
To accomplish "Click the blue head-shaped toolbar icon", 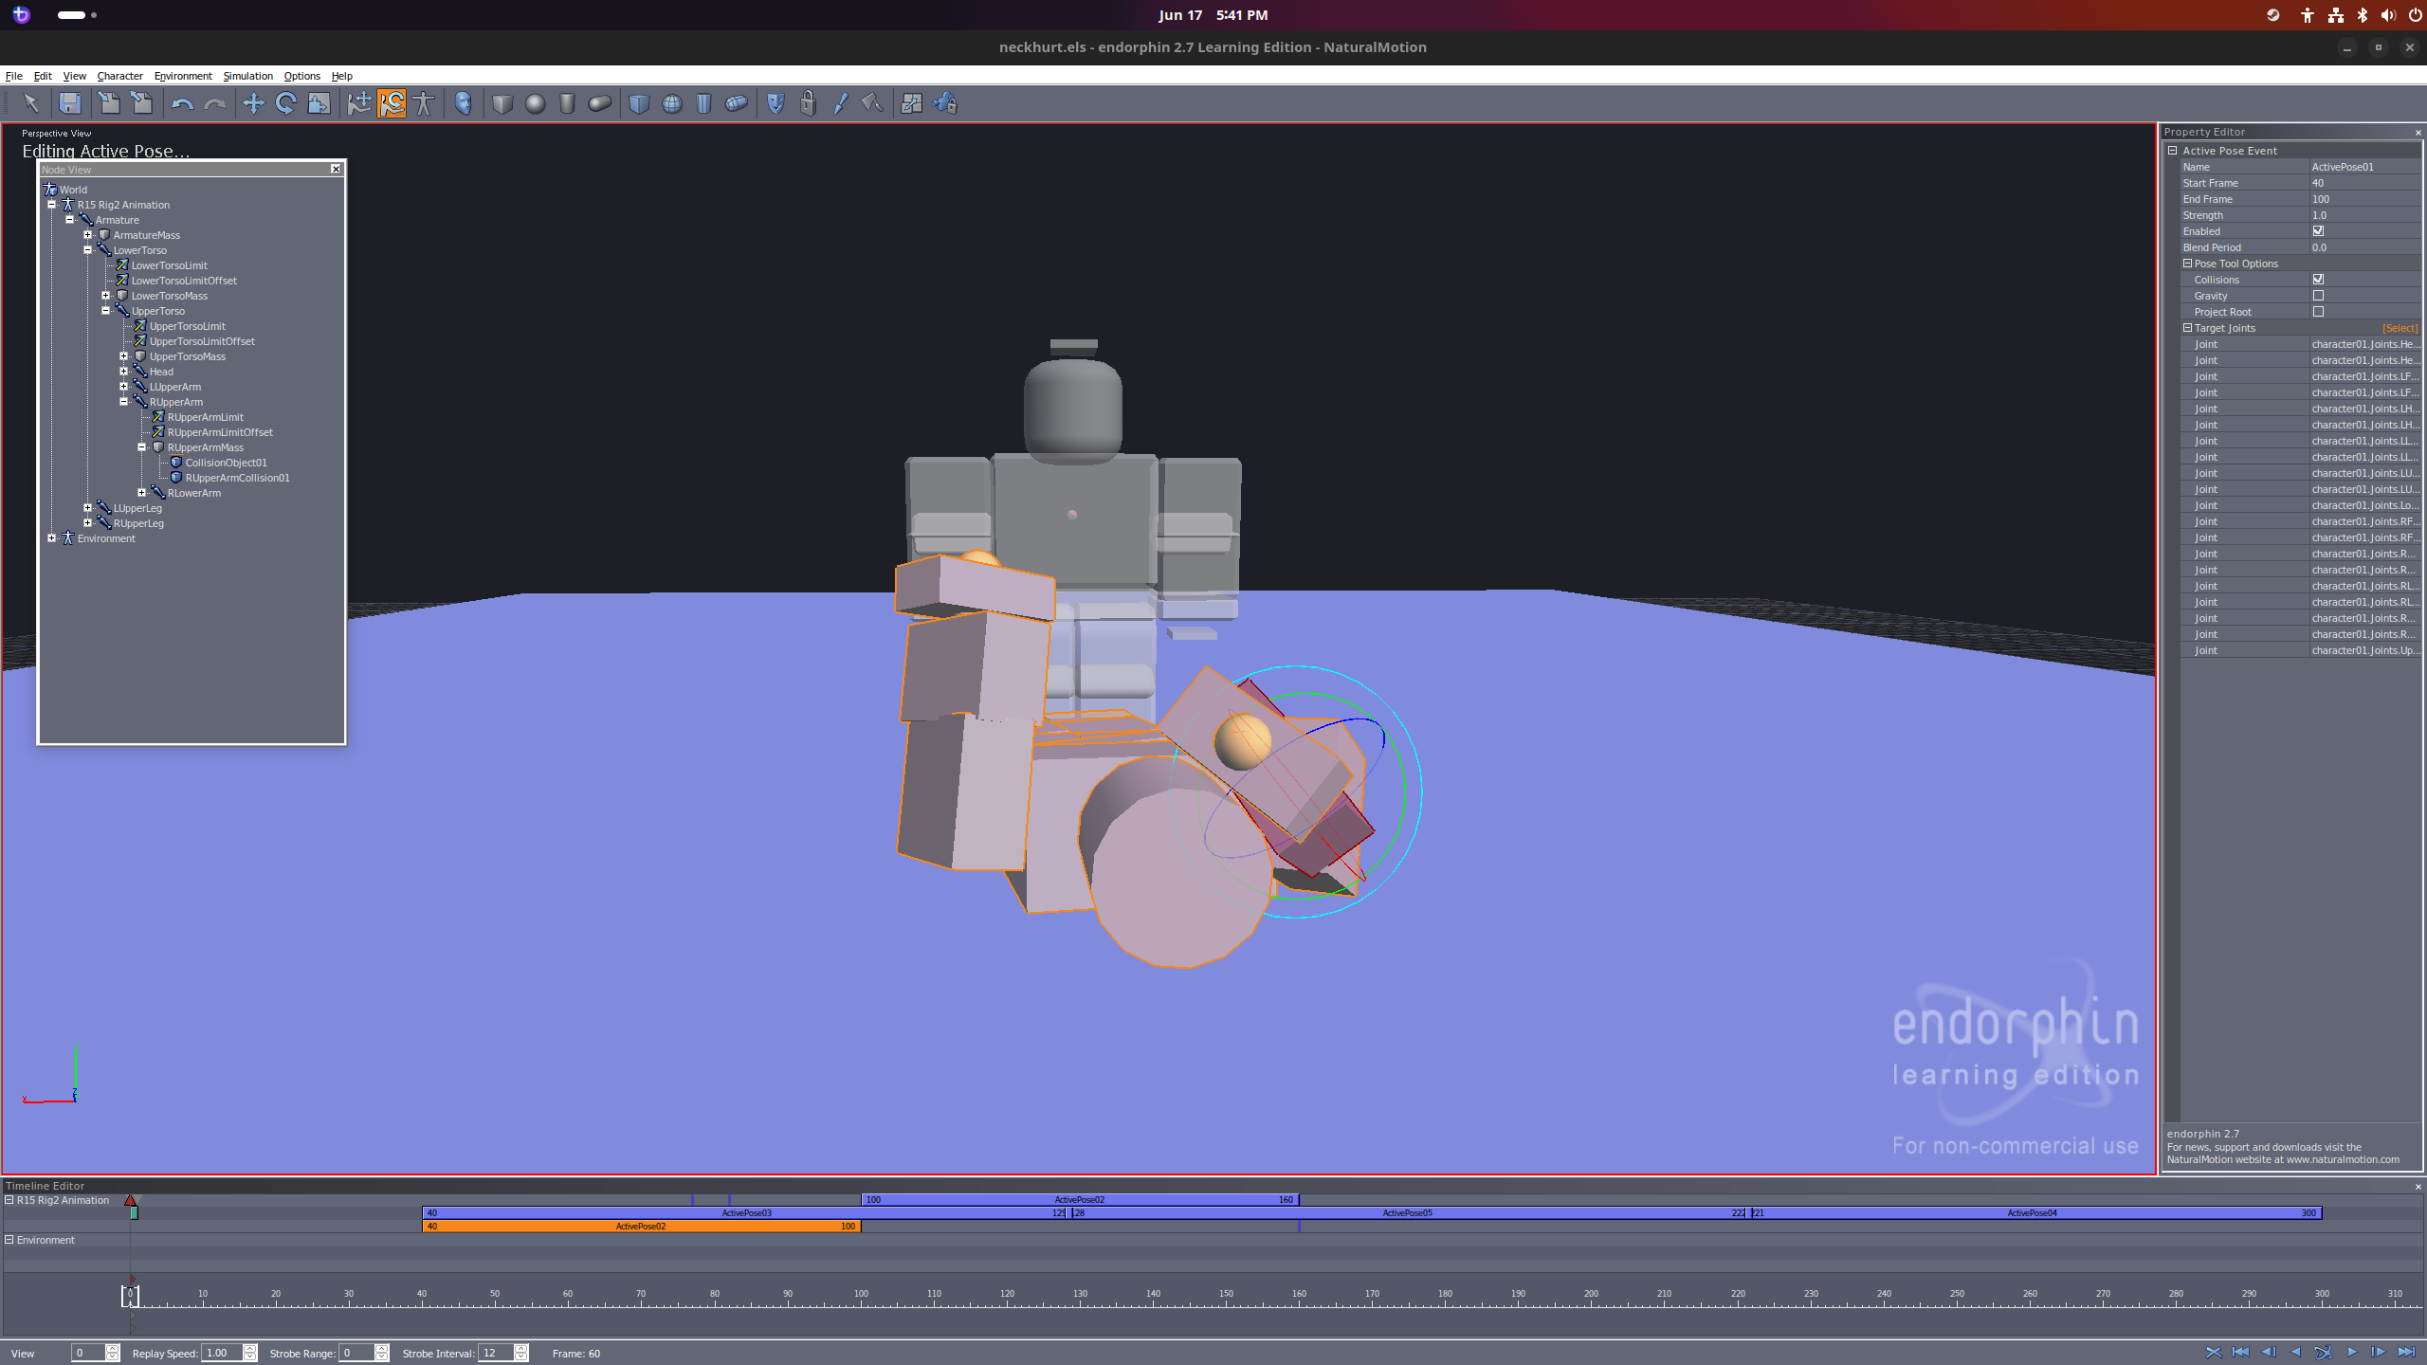I will tap(464, 103).
